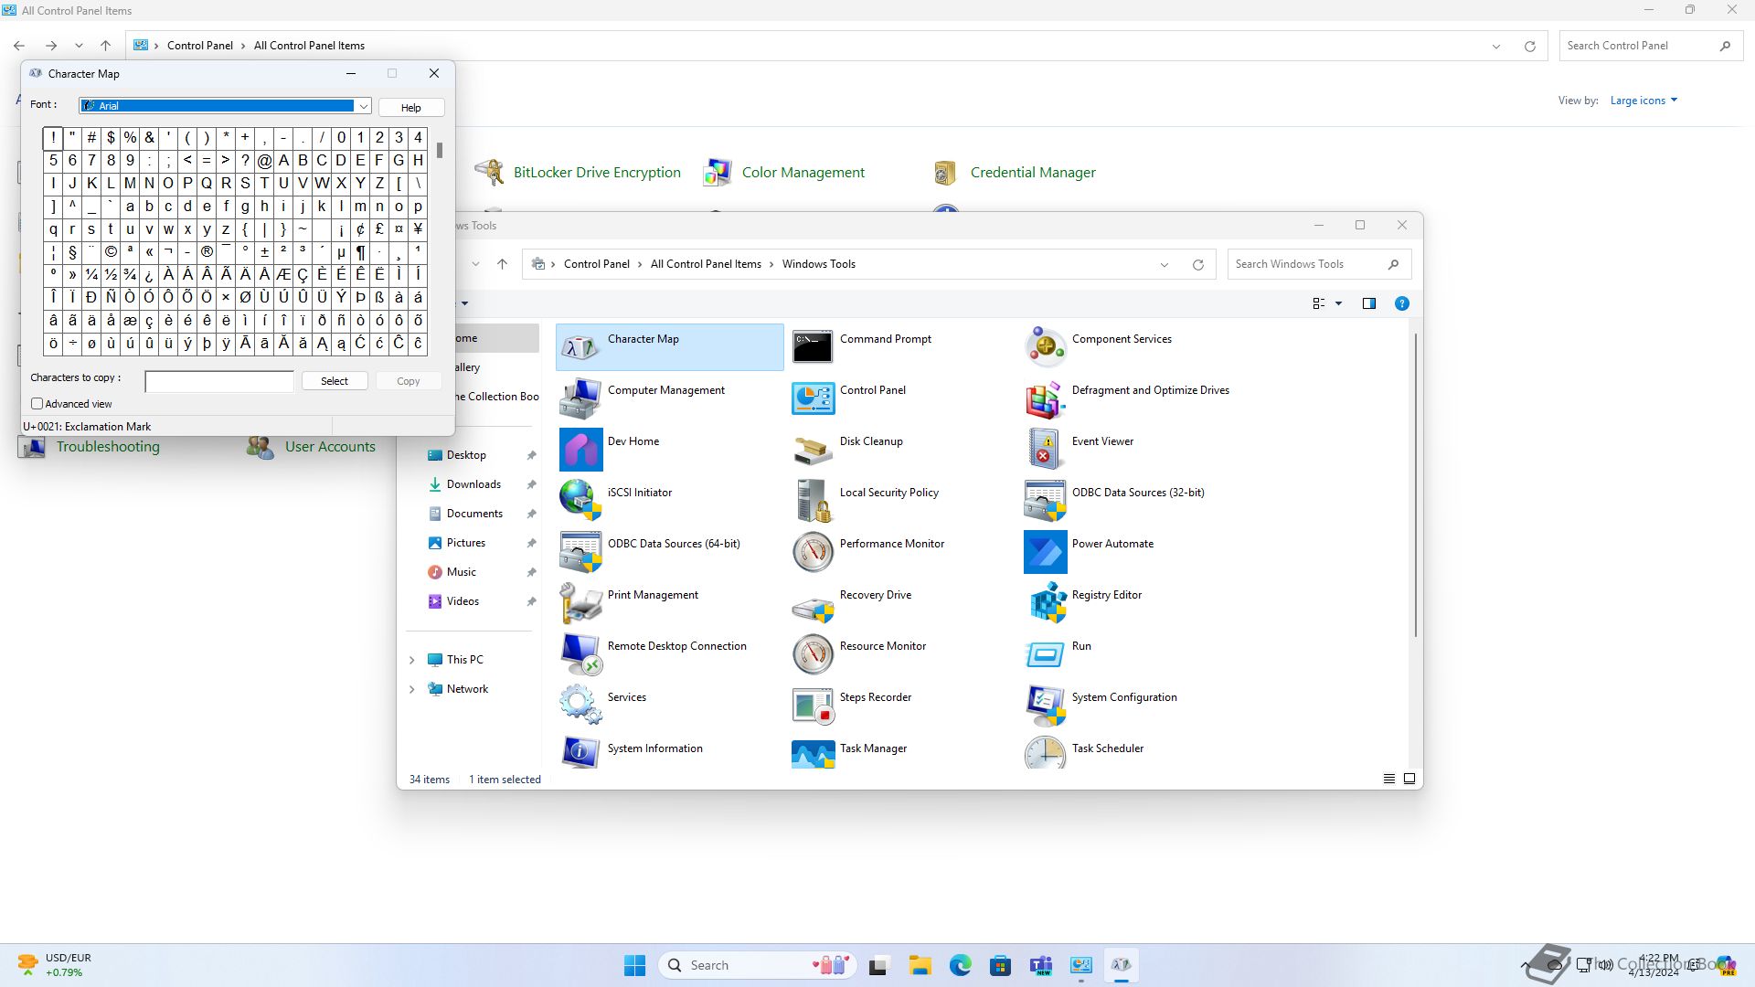Open Task Manager icon in Windows Tools

coord(812,755)
